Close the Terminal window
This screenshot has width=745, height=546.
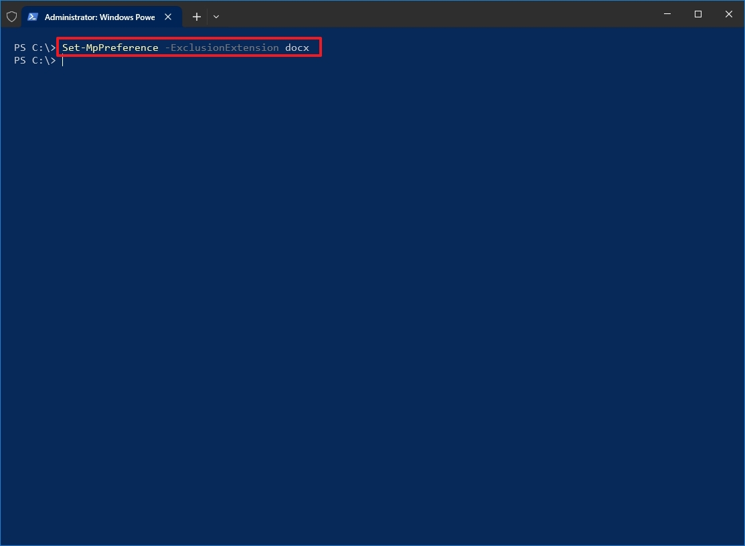pos(729,14)
